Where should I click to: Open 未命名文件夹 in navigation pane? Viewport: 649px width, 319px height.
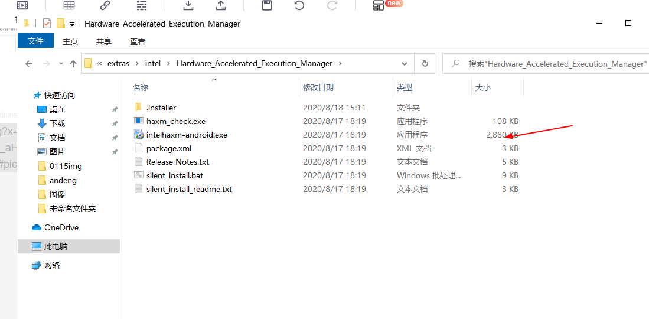pyautogui.click(x=73, y=209)
